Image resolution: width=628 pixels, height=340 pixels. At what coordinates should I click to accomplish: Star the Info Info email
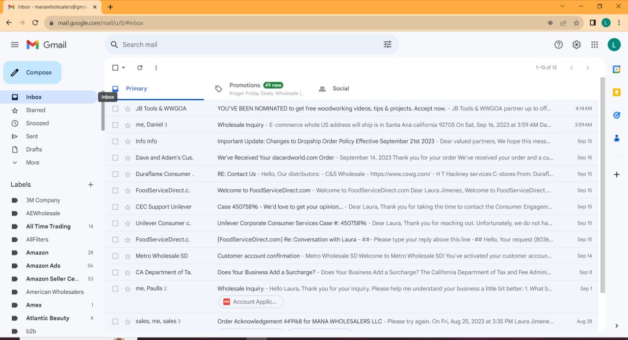[x=128, y=142]
